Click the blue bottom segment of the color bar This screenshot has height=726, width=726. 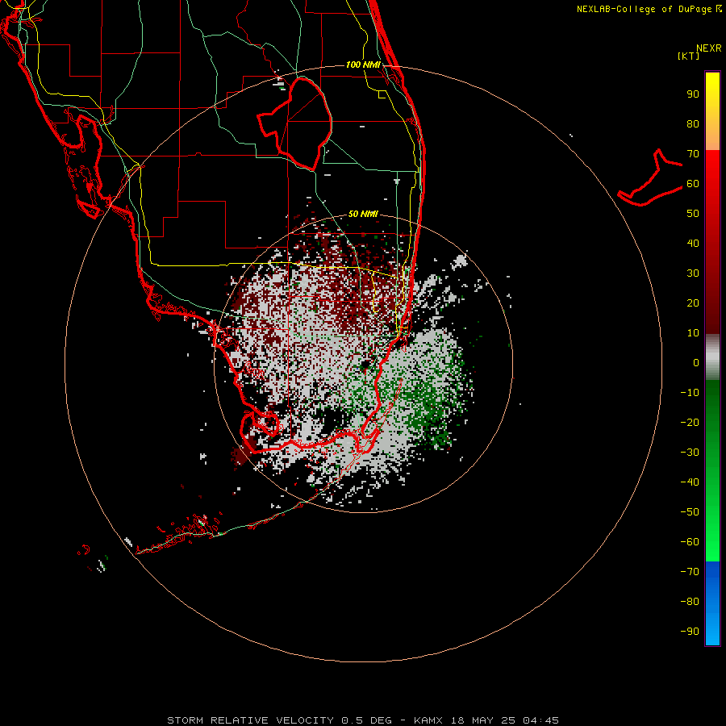pyautogui.click(x=712, y=603)
